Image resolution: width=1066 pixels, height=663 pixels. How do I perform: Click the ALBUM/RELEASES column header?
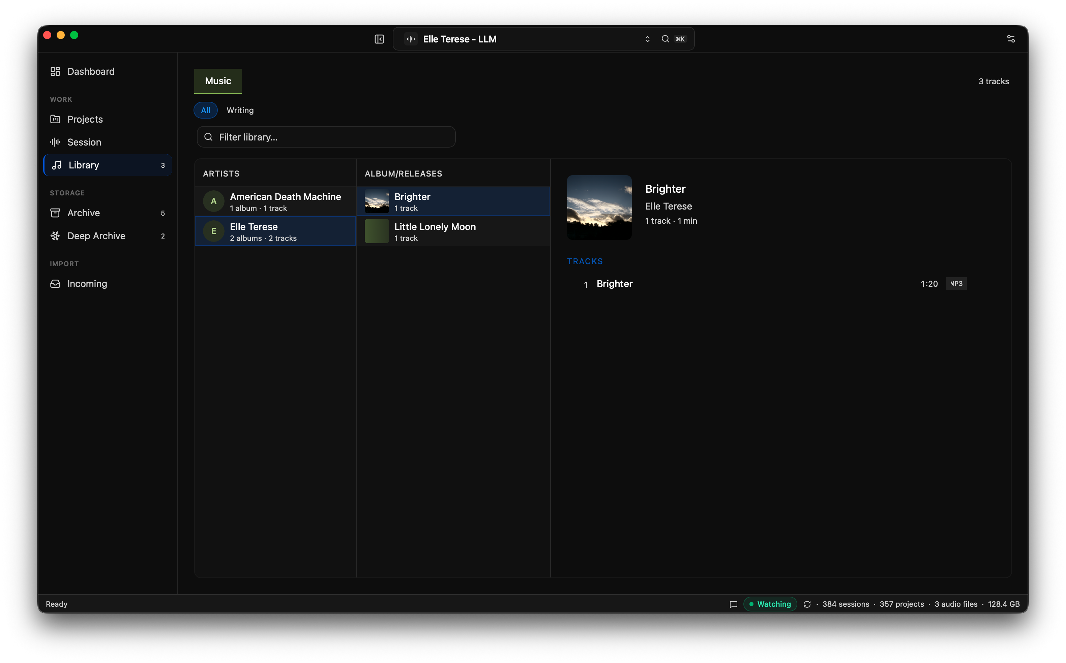[x=403, y=173]
